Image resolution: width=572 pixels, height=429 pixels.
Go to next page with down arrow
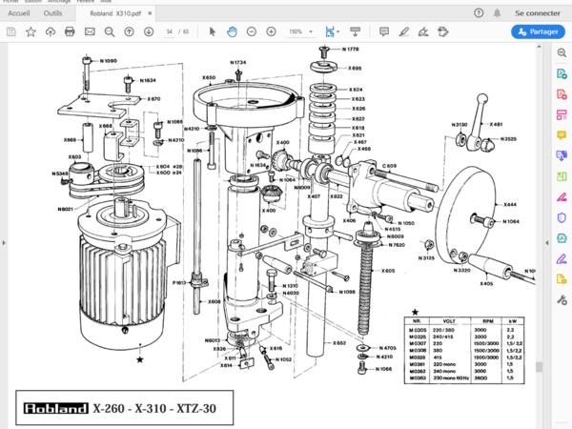pyautogui.click(x=149, y=31)
